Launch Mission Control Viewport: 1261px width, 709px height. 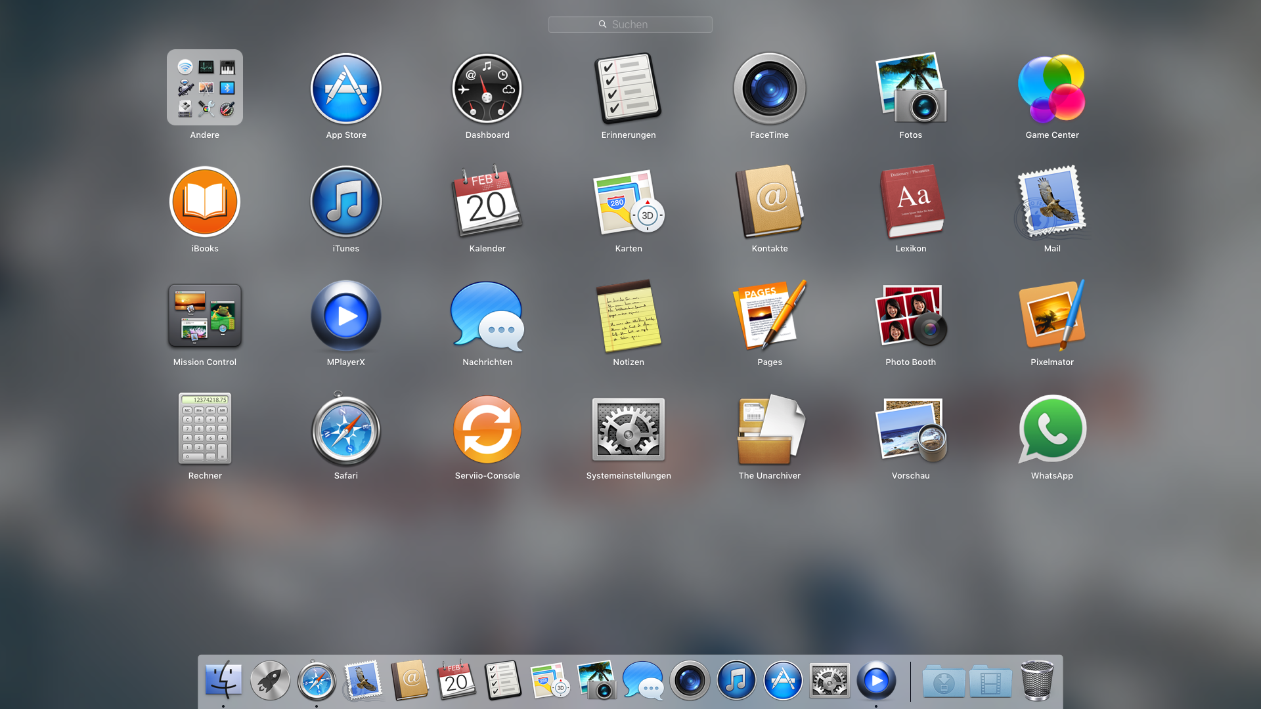click(x=204, y=316)
